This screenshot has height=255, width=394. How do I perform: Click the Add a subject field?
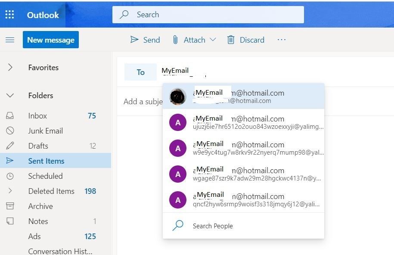(x=142, y=101)
